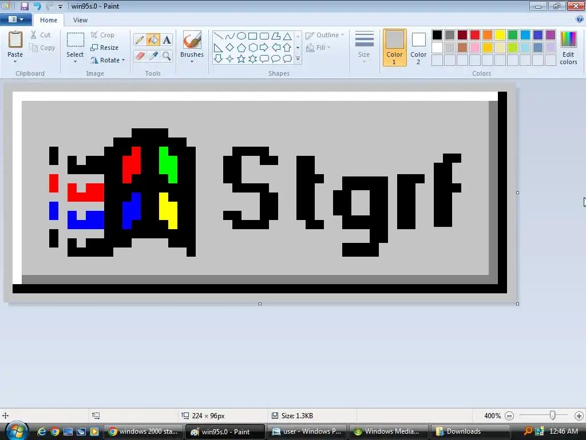Screen dimensions: 586x440
Task: Click the Cut button
Action: coord(41,35)
